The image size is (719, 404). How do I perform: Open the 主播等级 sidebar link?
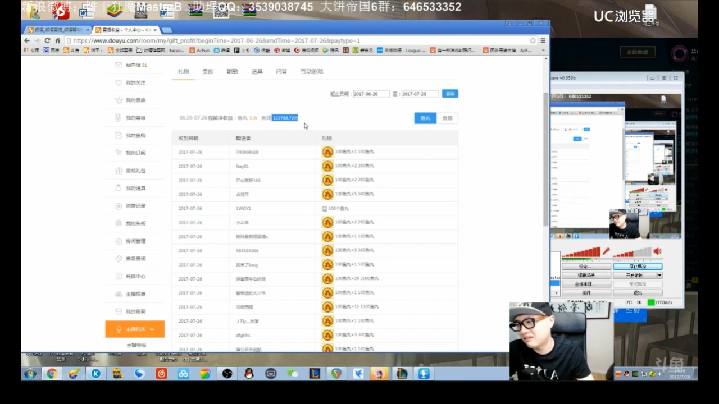pos(136,345)
